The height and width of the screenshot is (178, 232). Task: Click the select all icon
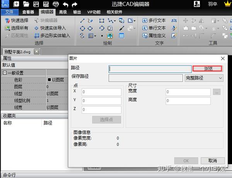[x=7, y=28]
